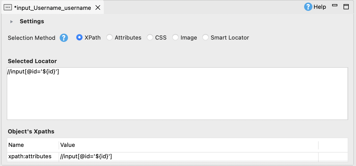Enable the Smart Locator option

coord(206,37)
